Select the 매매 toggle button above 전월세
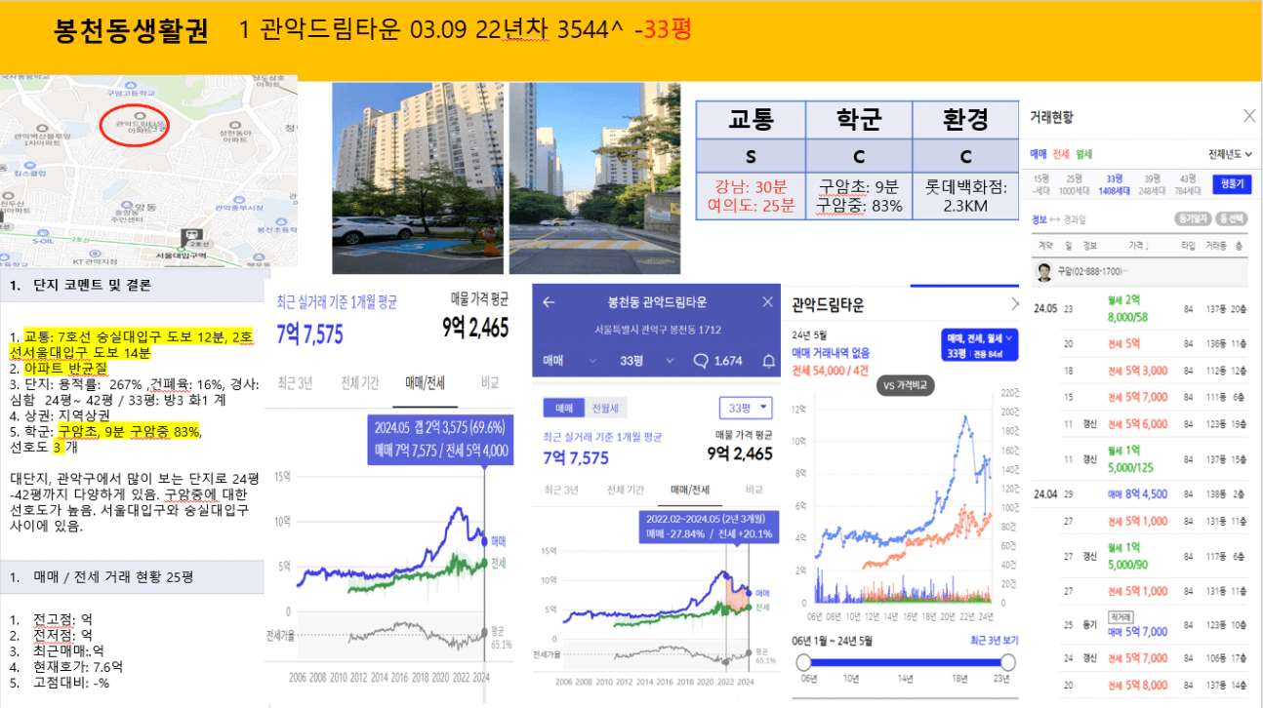This screenshot has height=708, width=1263. pos(564,408)
